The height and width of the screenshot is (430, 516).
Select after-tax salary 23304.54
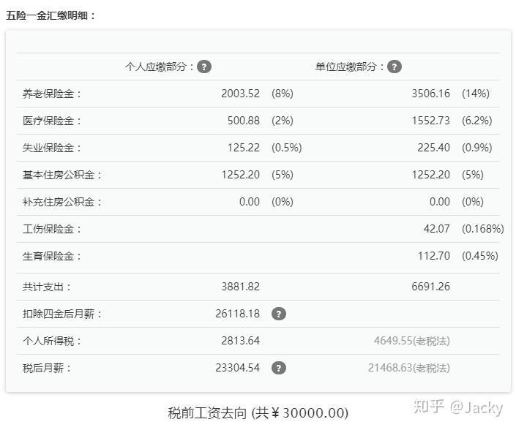point(237,368)
